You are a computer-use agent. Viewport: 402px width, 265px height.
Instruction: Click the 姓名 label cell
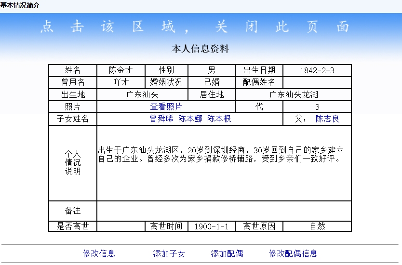click(73, 70)
